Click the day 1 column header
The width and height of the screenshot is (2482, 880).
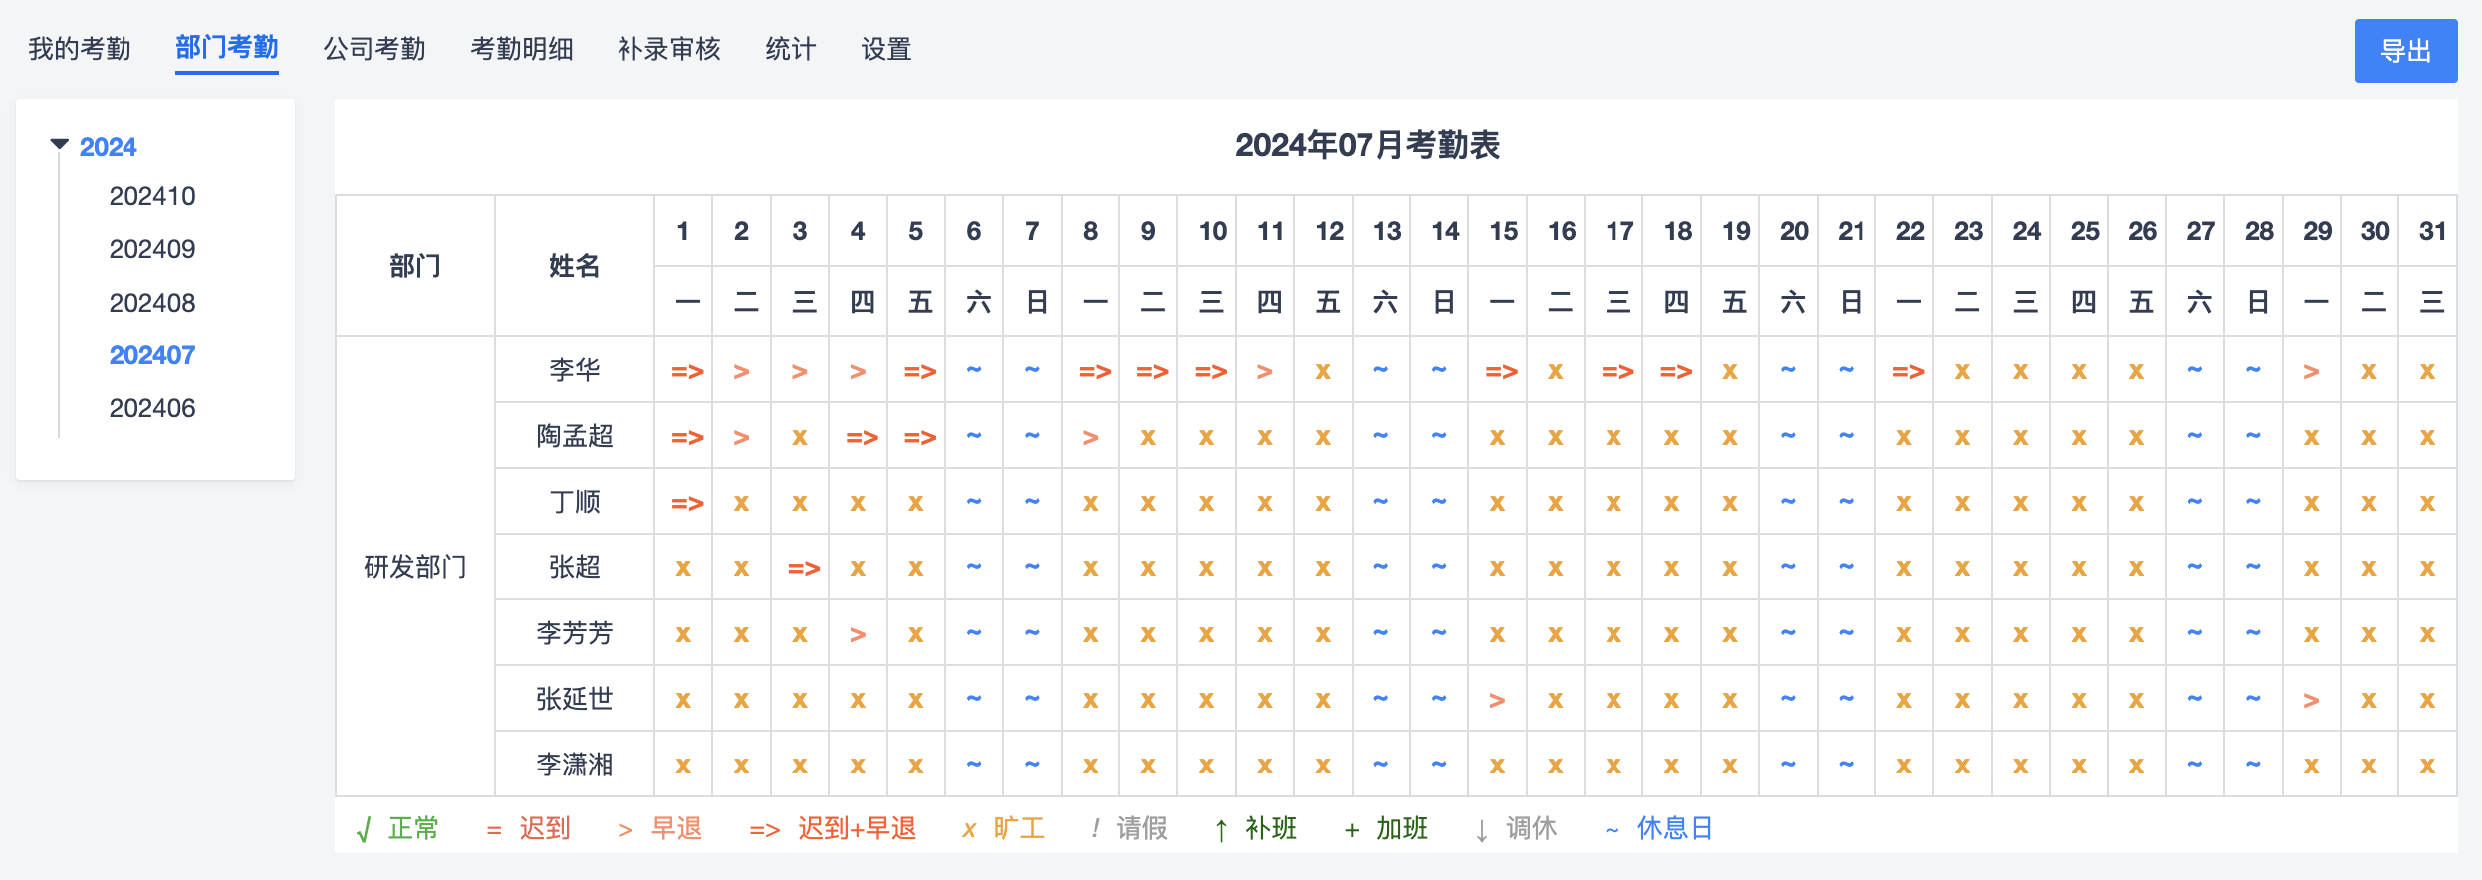[x=683, y=231]
